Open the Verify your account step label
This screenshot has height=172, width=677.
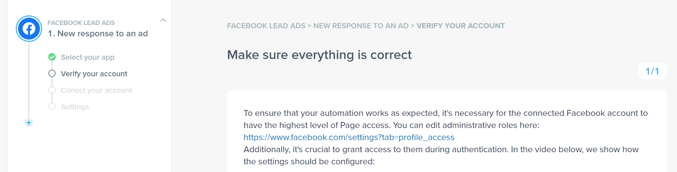point(94,74)
